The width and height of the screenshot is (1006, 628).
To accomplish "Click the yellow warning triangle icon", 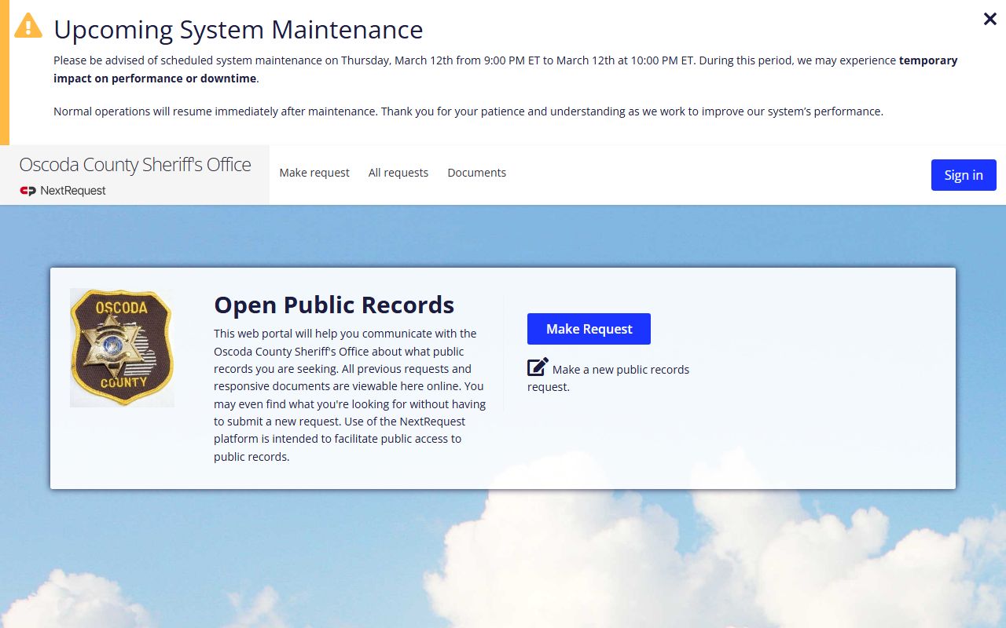I will point(28,25).
